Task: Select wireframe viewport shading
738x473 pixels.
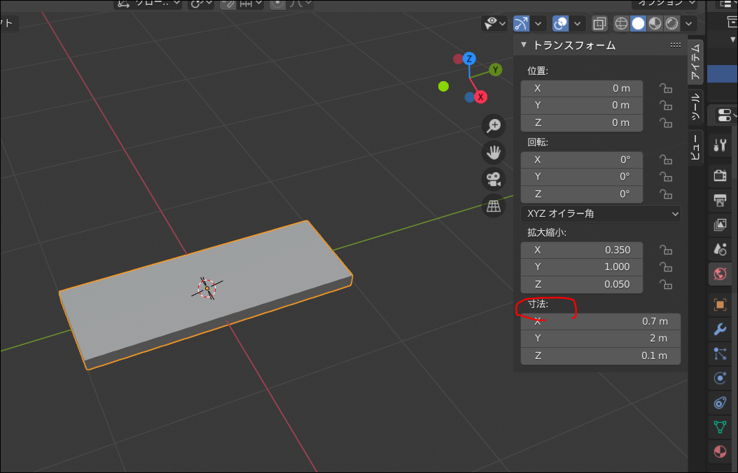Action: click(x=621, y=24)
